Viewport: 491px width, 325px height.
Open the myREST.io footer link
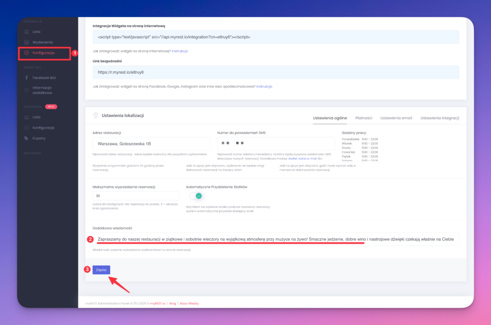(x=158, y=303)
